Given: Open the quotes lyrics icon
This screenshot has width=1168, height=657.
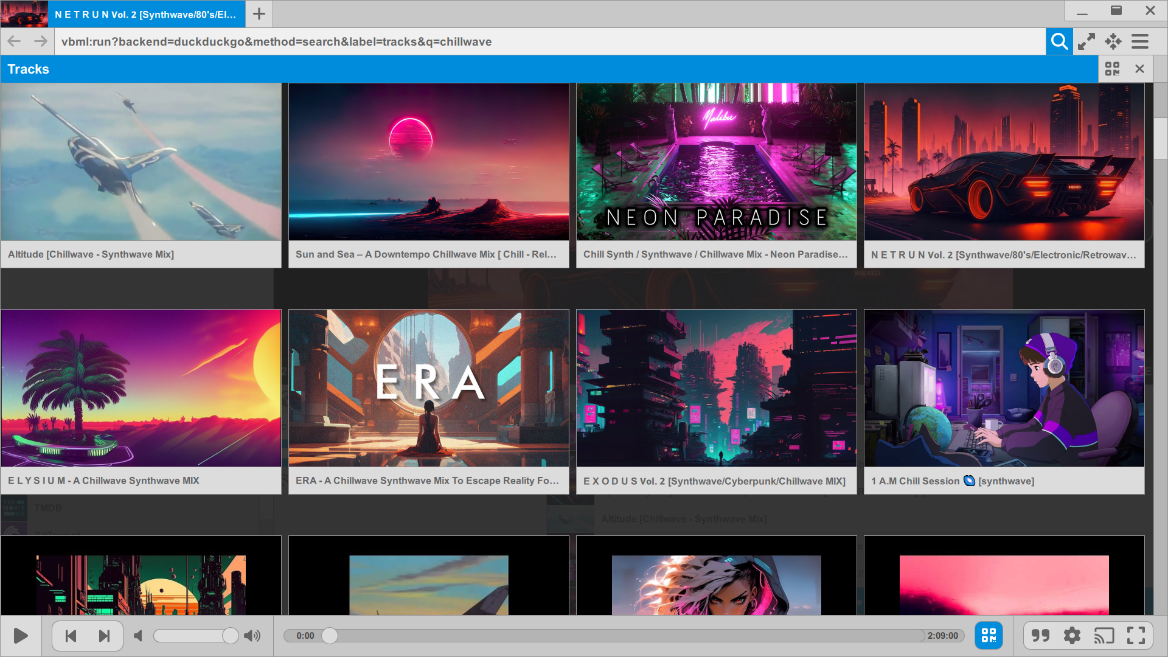Looking at the screenshot, I should tap(1040, 636).
